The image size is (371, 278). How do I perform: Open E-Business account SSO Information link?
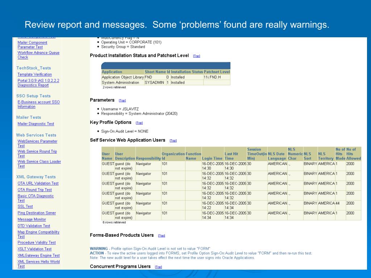click(38, 104)
